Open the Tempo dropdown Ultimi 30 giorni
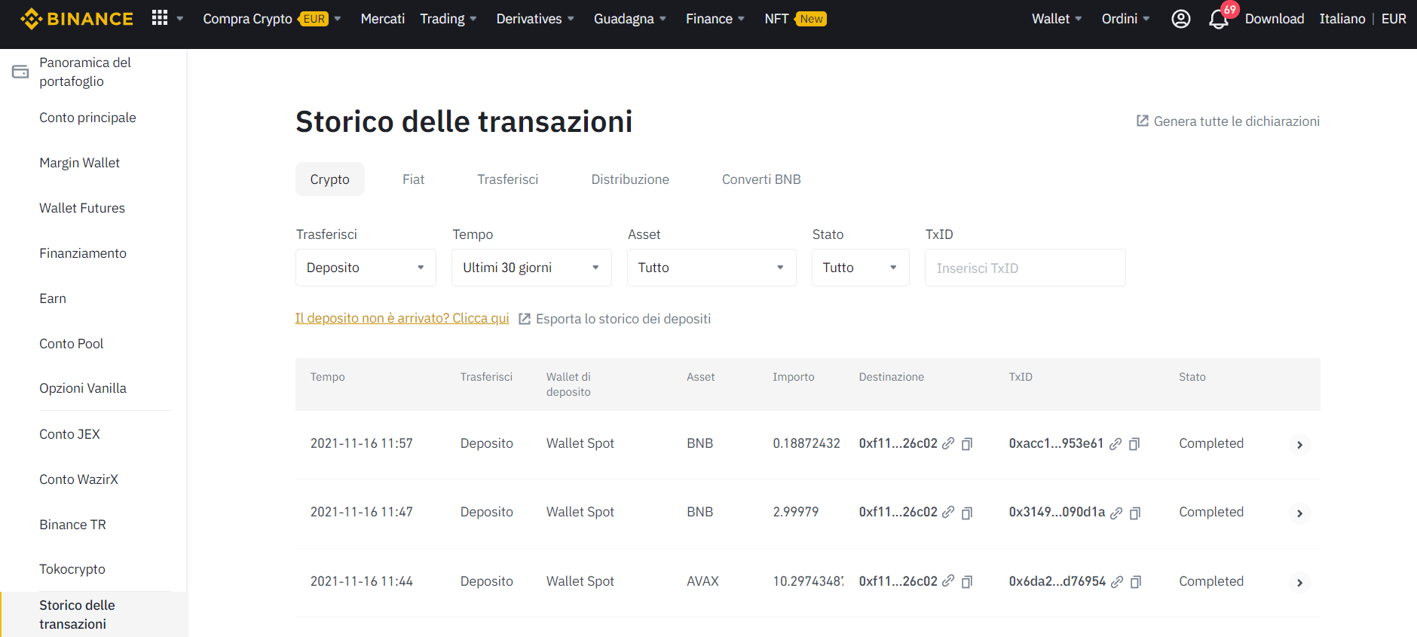1417x637 pixels. click(x=531, y=268)
